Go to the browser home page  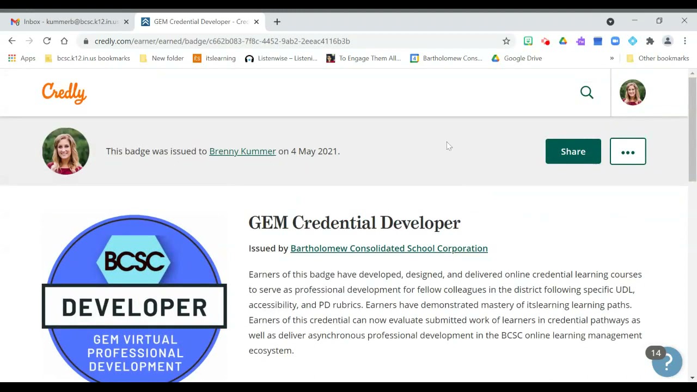tap(64, 41)
